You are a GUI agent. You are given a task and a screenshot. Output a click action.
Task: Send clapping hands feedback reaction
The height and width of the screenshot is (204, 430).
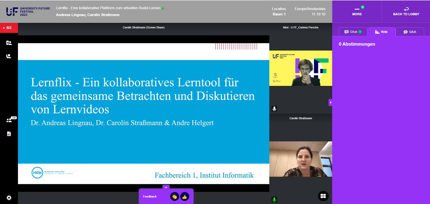coord(175,196)
